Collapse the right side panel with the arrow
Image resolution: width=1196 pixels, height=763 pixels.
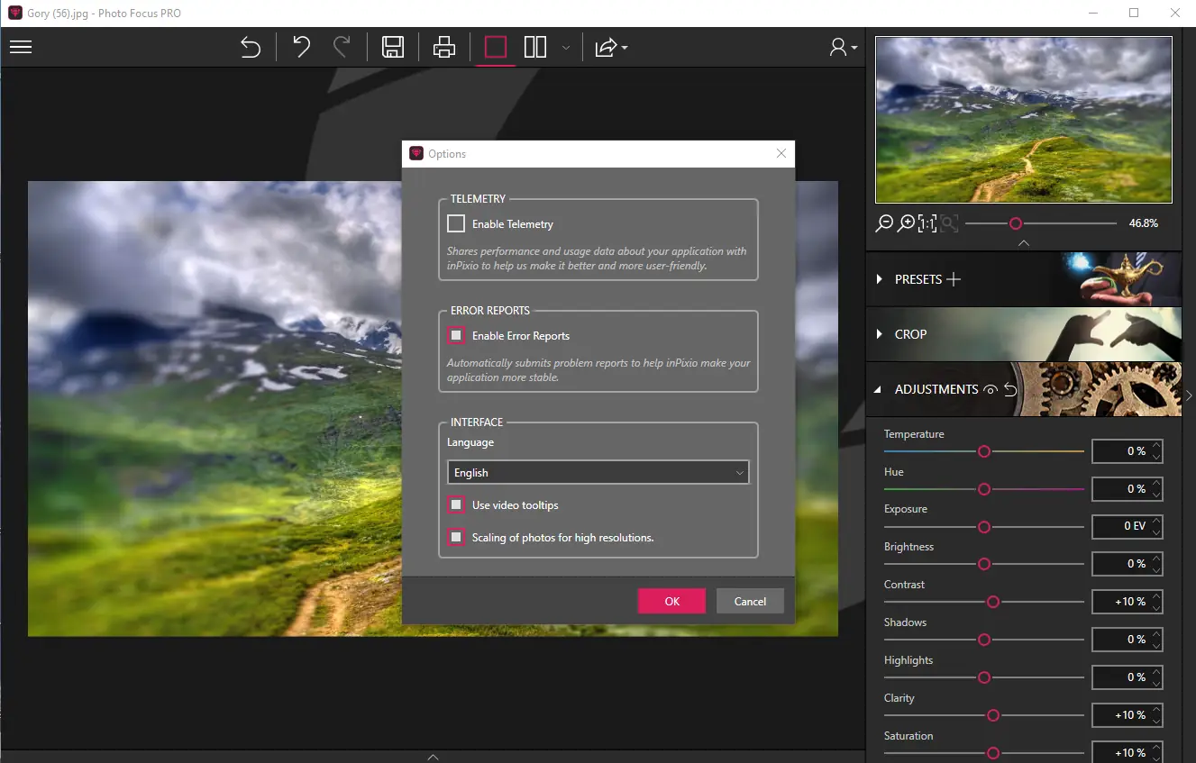coord(1189,395)
